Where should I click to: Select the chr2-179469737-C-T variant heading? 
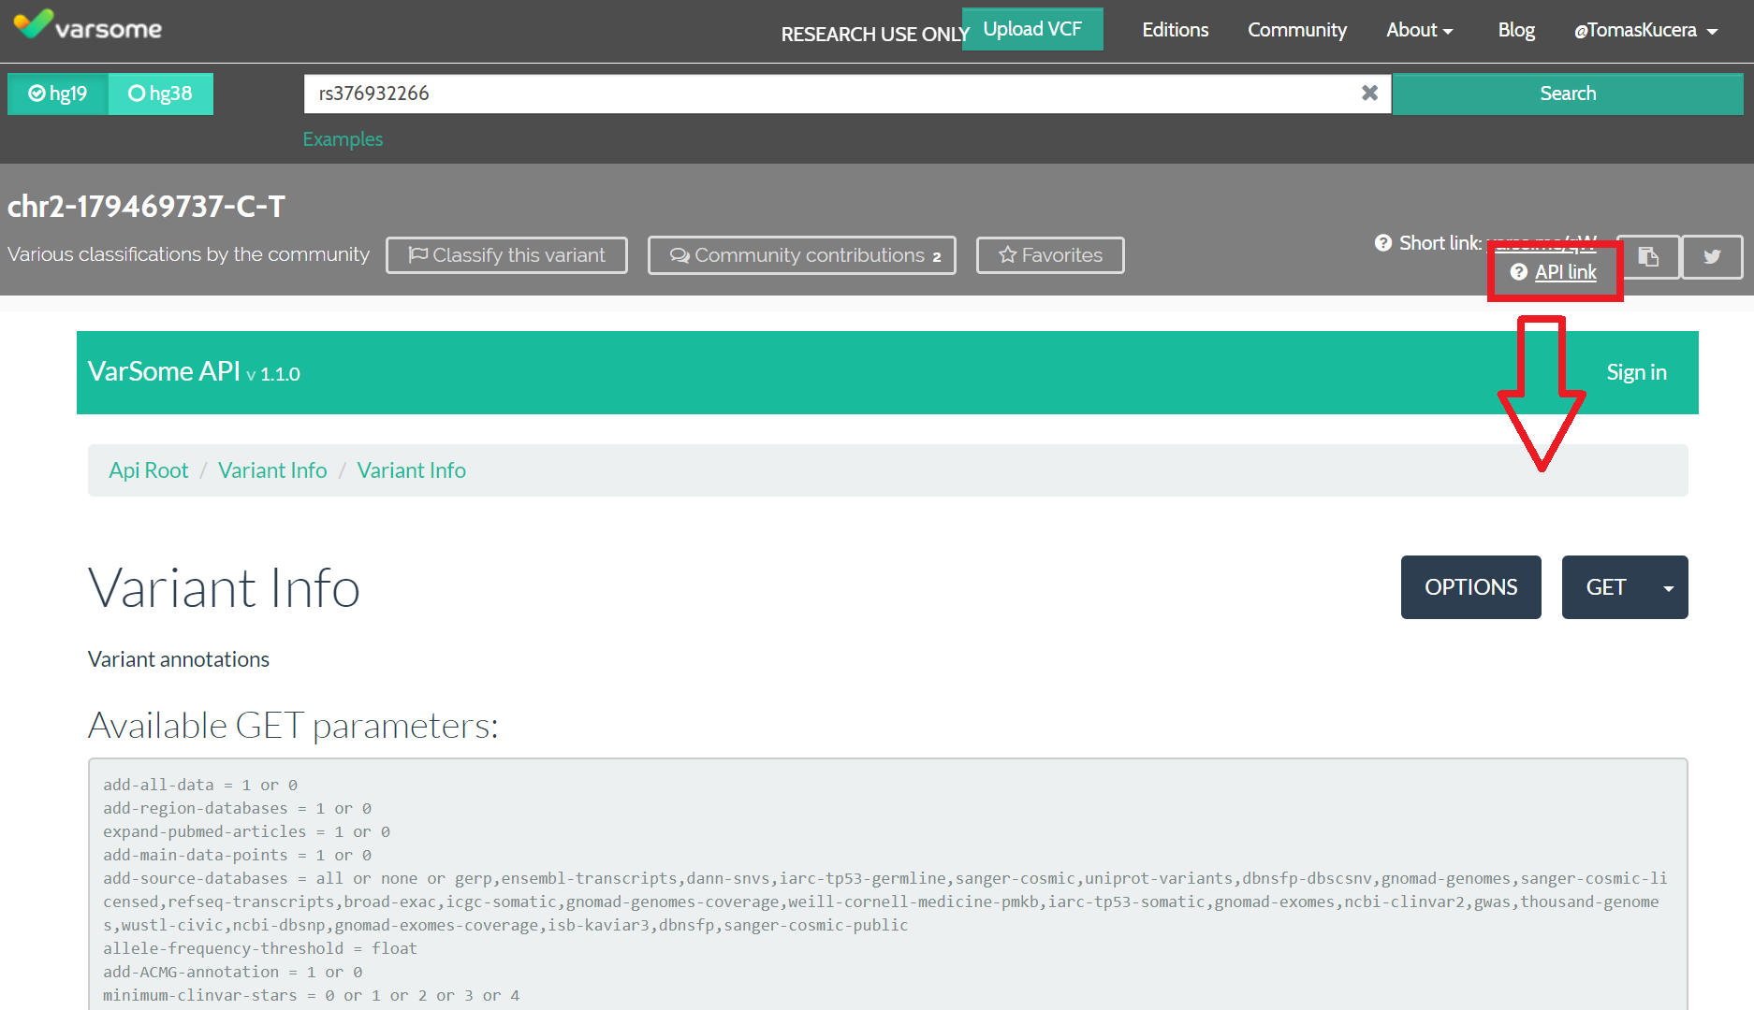146,206
